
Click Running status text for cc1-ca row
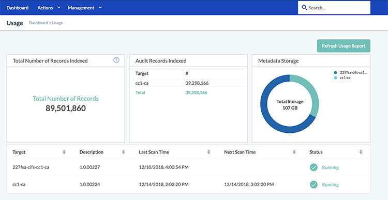[331, 185]
